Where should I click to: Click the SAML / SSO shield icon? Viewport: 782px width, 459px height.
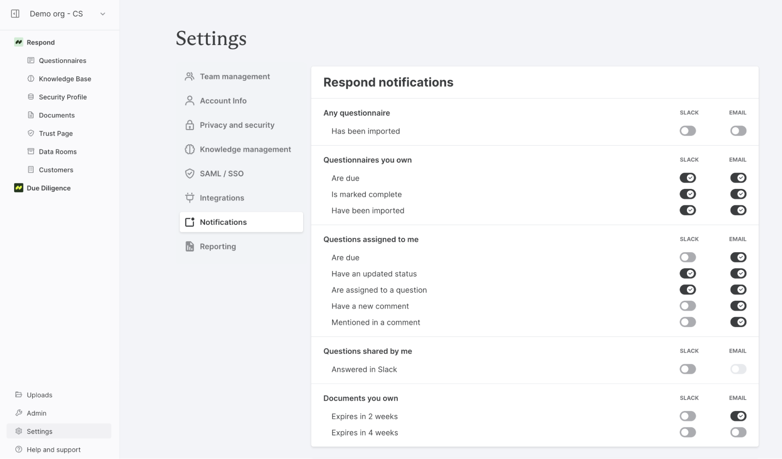coord(190,174)
